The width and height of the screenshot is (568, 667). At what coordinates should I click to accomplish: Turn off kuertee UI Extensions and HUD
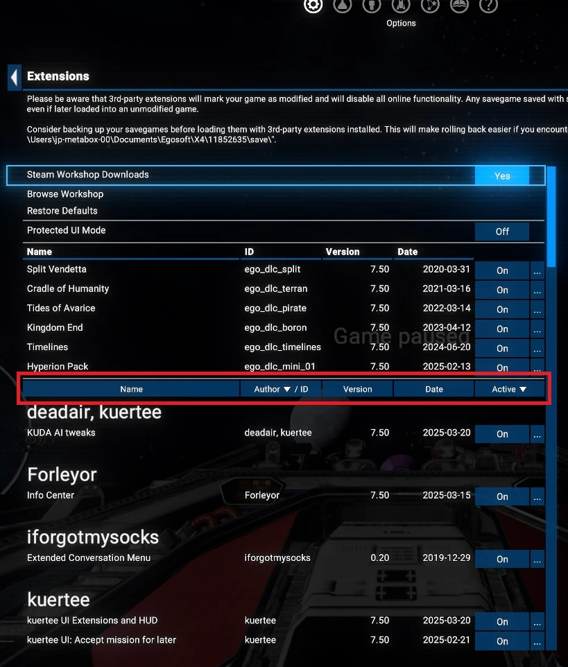click(x=502, y=622)
